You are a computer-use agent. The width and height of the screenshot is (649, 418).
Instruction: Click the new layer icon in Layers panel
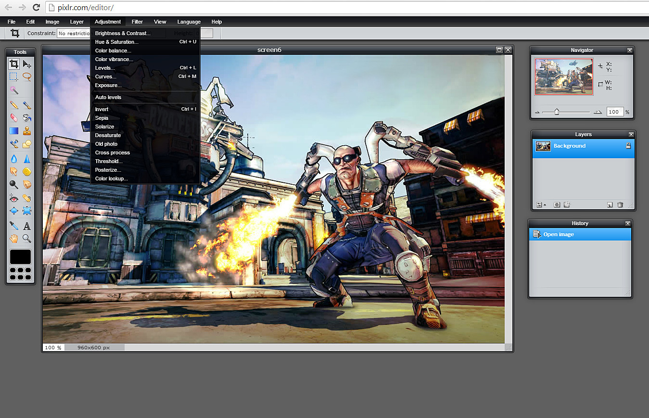610,204
